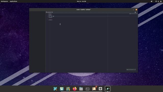Open the Workspaces menu in top bar
This screenshot has height=92, width=163.
point(4,1)
